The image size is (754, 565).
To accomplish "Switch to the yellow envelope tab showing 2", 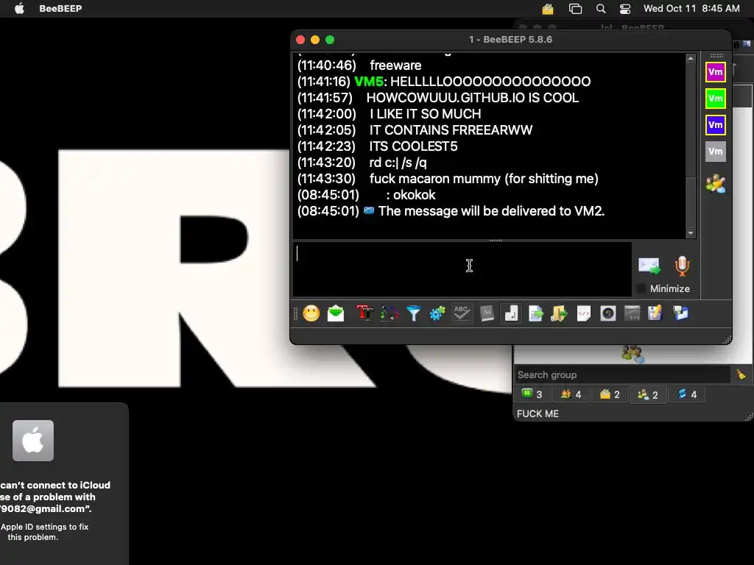I will click(x=609, y=394).
